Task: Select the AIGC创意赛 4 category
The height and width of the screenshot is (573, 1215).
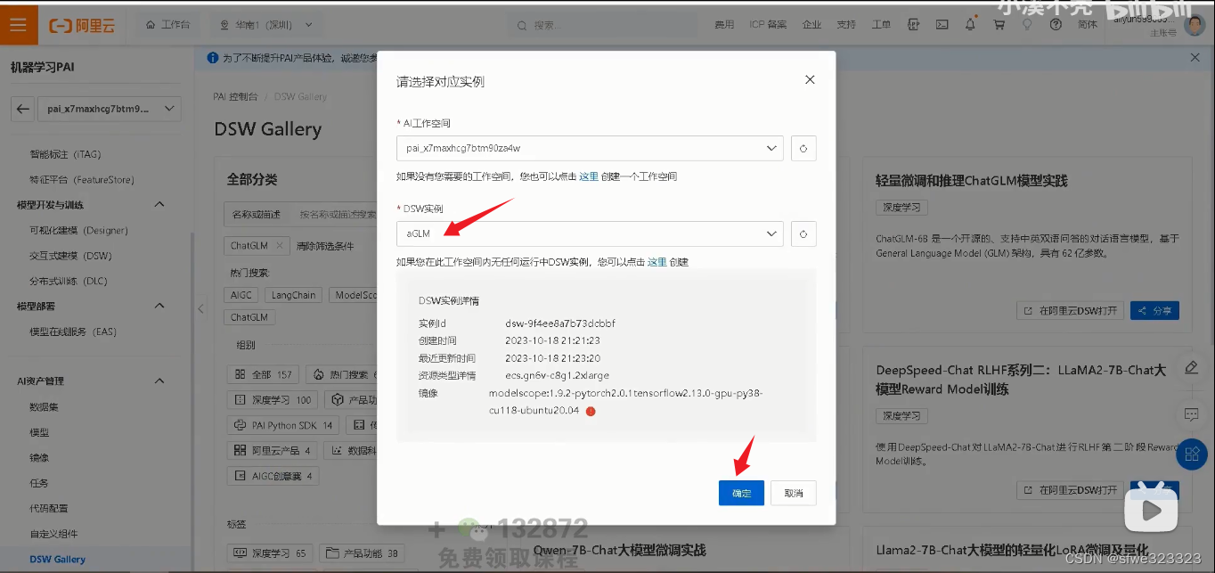Action: point(273,476)
